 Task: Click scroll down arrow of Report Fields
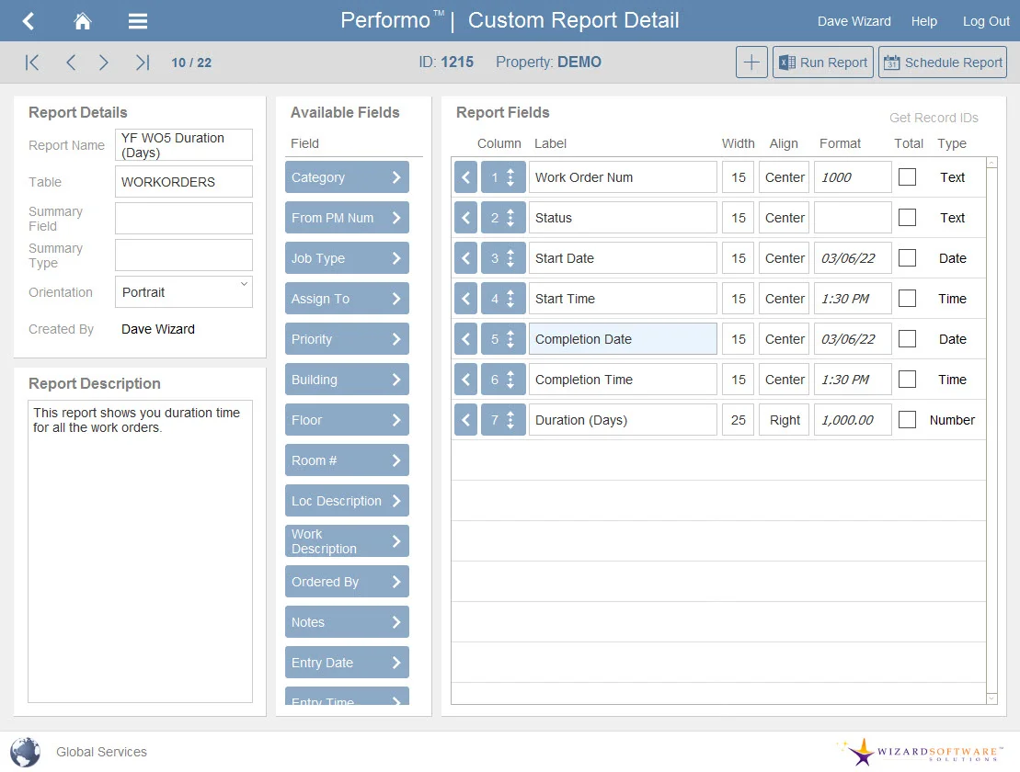(x=992, y=698)
